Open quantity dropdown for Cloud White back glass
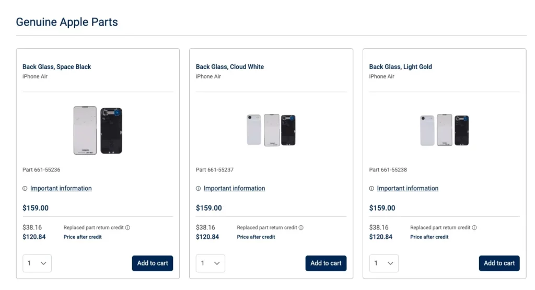Image resolution: width=535 pixels, height=290 pixels. pos(210,263)
